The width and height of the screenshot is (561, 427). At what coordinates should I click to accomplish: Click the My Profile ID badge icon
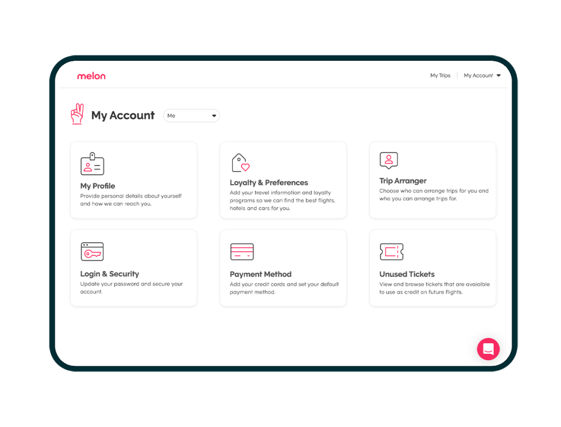(x=92, y=164)
